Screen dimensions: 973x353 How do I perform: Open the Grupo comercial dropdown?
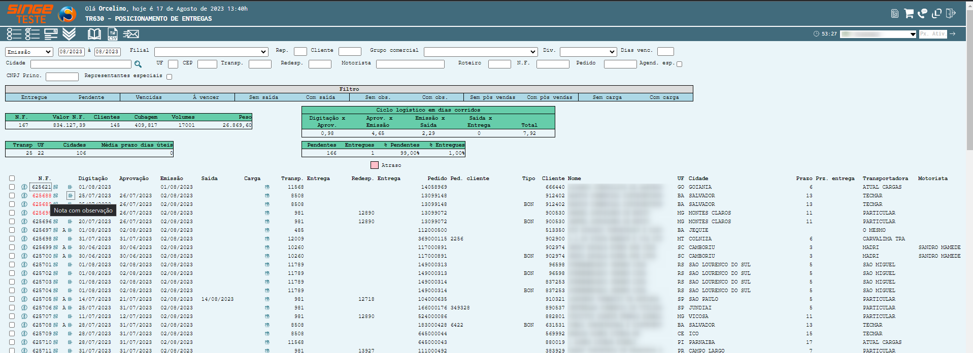tap(481, 52)
